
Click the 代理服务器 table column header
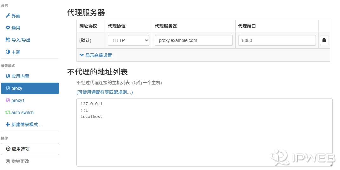(x=166, y=26)
